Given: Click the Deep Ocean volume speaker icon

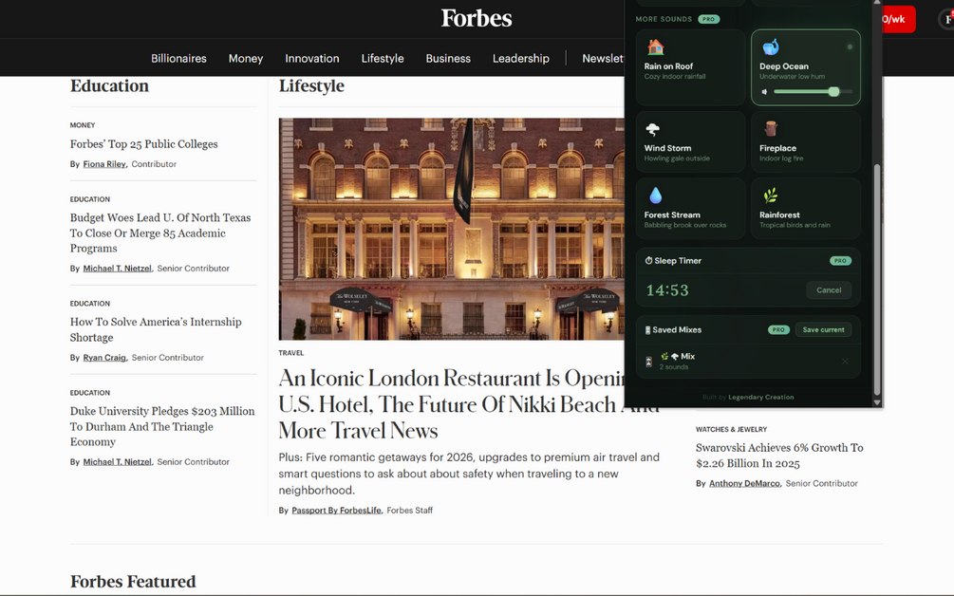Looking at the screenshot, I should [x=765, y=92].
